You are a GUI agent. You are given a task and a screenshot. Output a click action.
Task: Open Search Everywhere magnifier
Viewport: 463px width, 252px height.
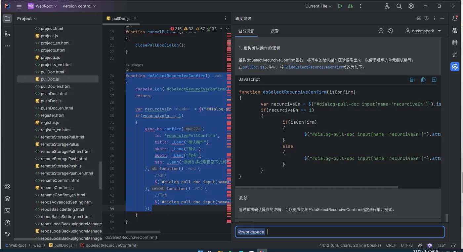[399, 6]
